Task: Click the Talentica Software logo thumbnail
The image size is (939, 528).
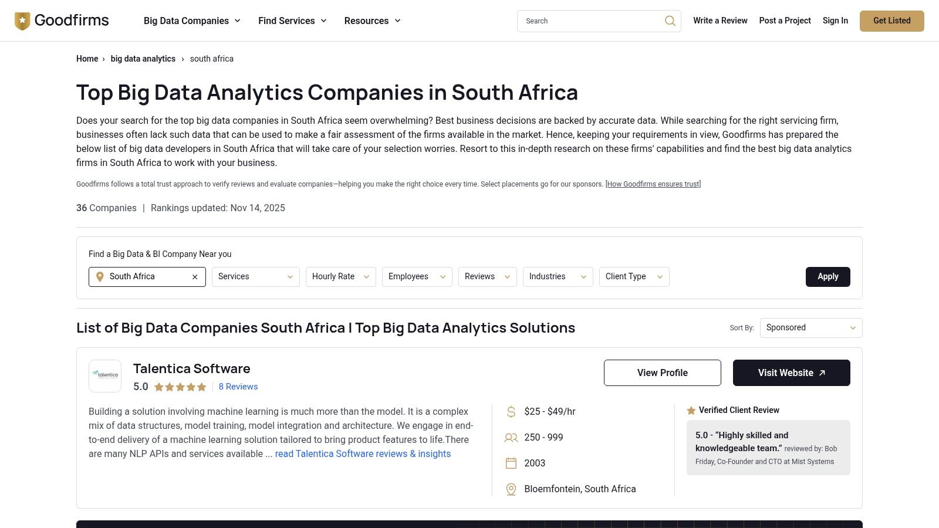Action: click(105, 376)
